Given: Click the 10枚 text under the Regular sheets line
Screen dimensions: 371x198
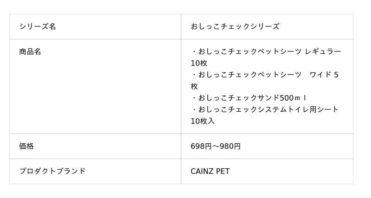Looking at the screenshot, I should click(x=199, y=63).
